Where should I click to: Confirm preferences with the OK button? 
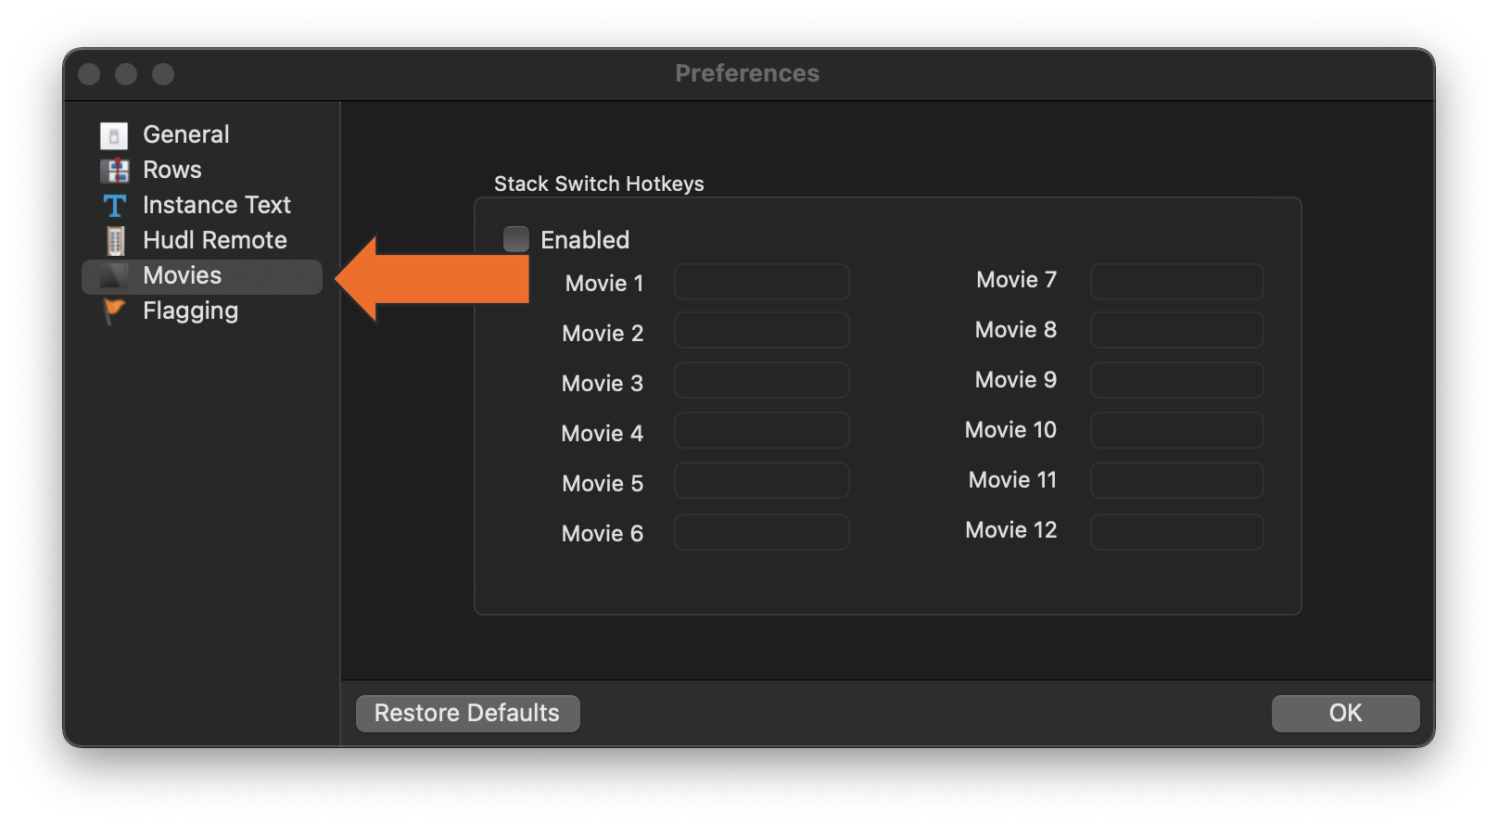pos(1346,714)
